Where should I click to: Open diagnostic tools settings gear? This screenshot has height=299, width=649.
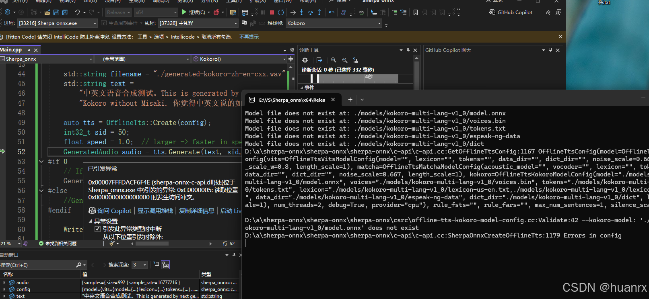coord(305,60)
